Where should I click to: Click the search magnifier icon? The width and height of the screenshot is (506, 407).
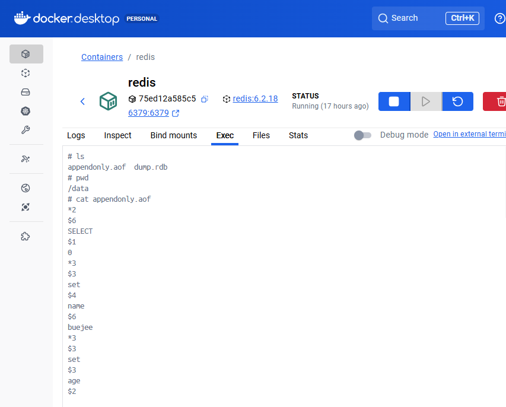pyautogui.click(x=383, y=18)
